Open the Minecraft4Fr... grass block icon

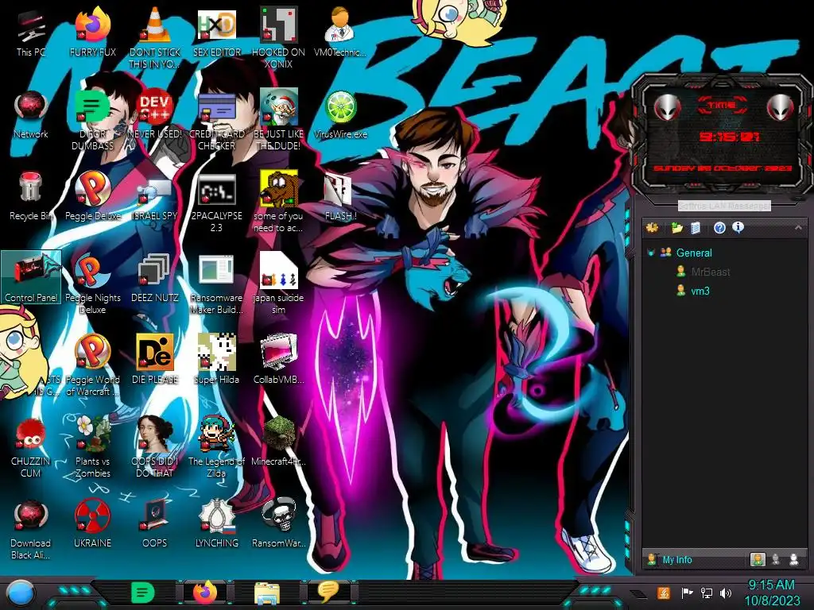(x=278, y=441)
